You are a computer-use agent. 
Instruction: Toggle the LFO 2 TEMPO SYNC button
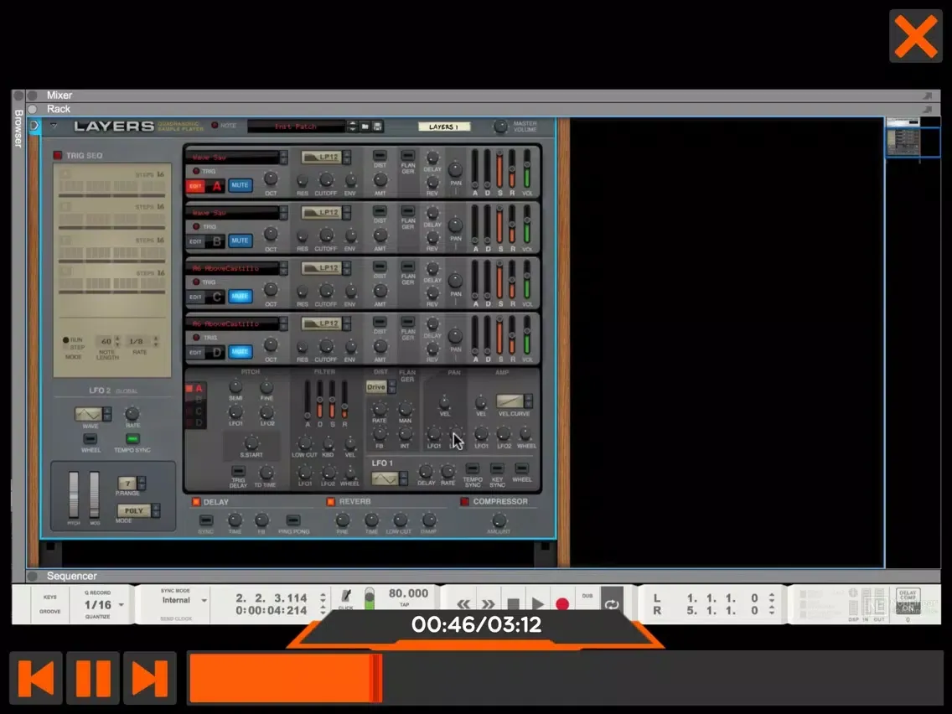(132, 438)
